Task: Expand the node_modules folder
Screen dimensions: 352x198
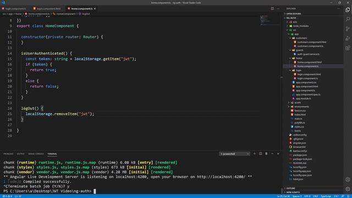Action: [x=301, y=26]
